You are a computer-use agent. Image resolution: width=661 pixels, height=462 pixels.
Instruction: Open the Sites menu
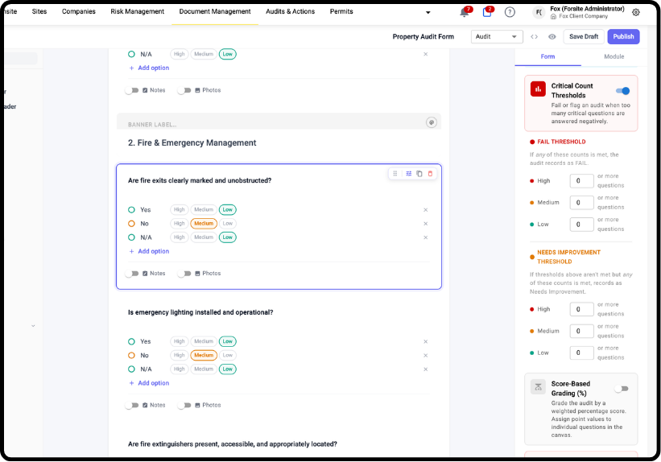tap(39, 11)
